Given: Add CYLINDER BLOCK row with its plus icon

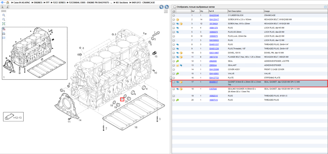Looking at the screenshot, I should pyautogui.click(x=174, y=15).
